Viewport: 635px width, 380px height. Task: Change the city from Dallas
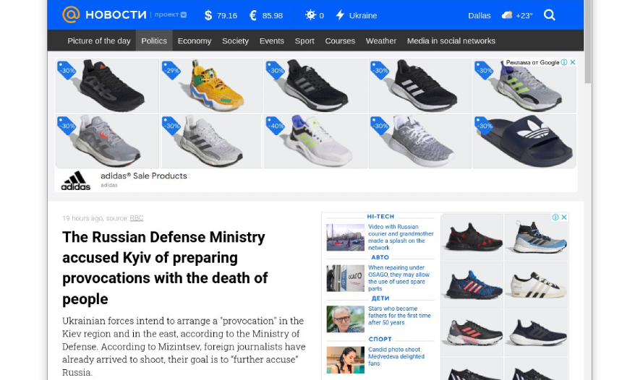479,15
